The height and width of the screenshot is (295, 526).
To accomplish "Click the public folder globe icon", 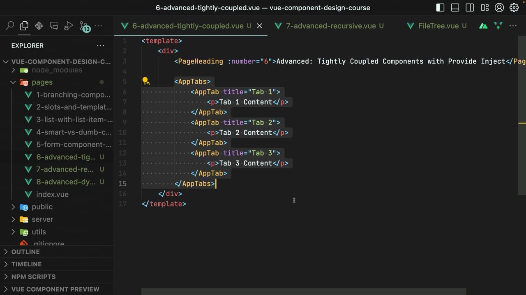I will pyautogui.click(x=24, y=207).
